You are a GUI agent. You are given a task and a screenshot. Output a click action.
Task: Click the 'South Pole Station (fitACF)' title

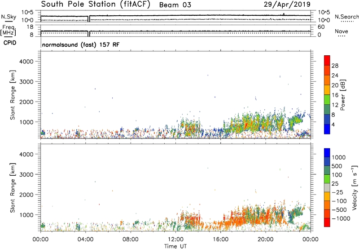click(96, 4)
